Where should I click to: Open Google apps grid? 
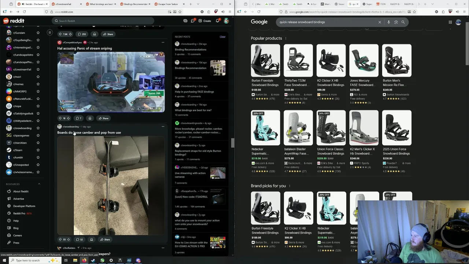pyautogui.click(x=450, y=22)
